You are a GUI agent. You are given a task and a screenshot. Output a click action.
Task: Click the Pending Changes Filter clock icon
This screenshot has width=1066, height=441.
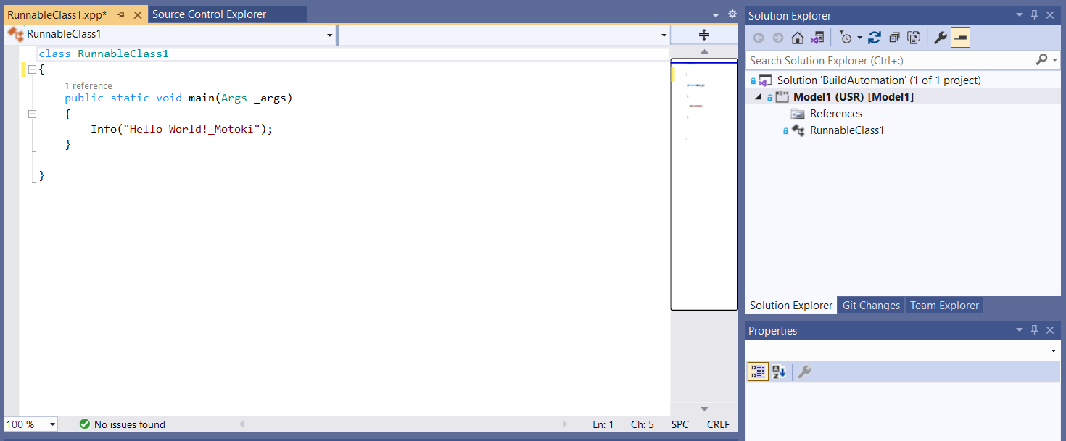846,38
